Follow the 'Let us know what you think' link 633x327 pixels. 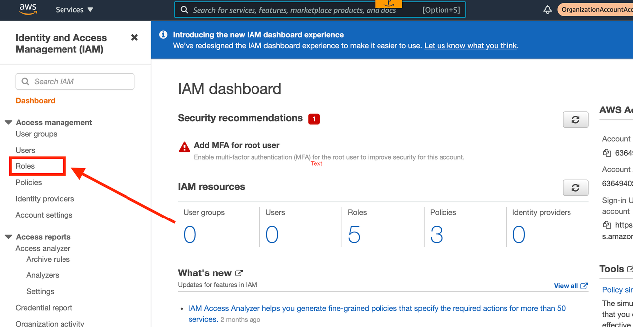(471, 46)
